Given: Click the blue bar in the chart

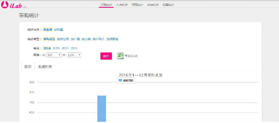Looking at the screenshot, I should coord(102,109).
